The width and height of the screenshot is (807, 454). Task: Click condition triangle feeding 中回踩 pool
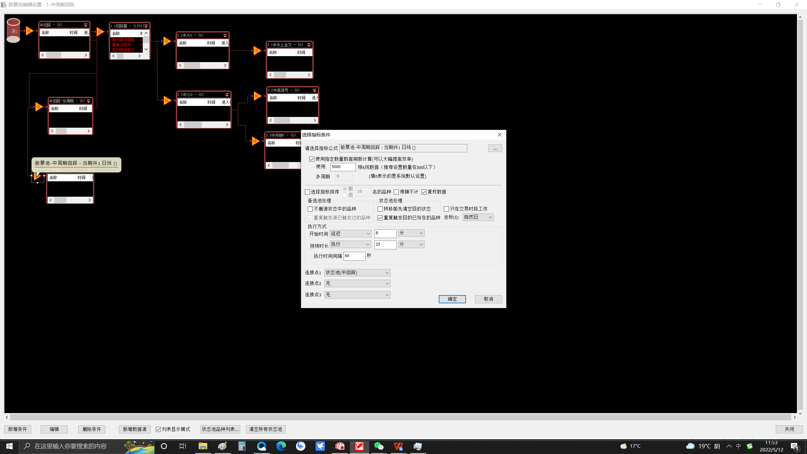(29, 31)
